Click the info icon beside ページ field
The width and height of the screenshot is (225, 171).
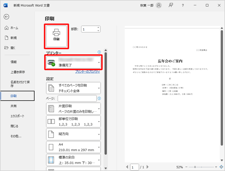point(99,98)
